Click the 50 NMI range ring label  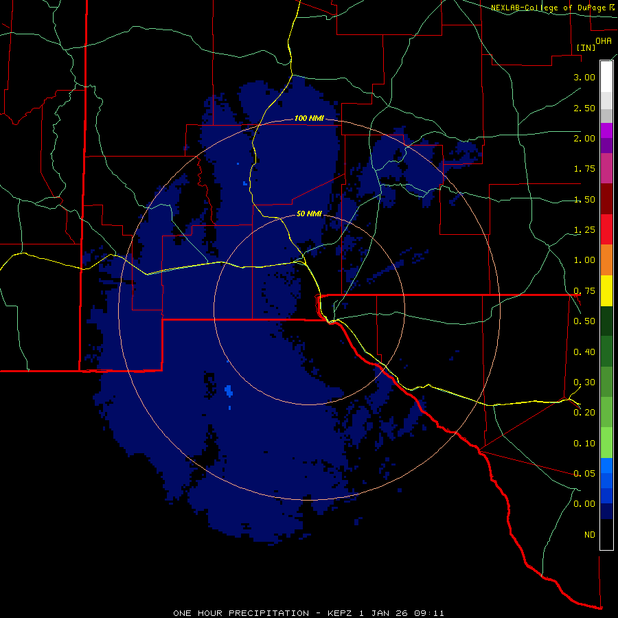309,214
